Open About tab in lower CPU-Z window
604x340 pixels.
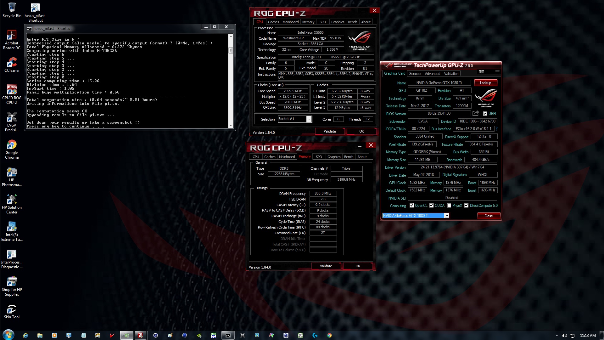(x=362, y=157)
